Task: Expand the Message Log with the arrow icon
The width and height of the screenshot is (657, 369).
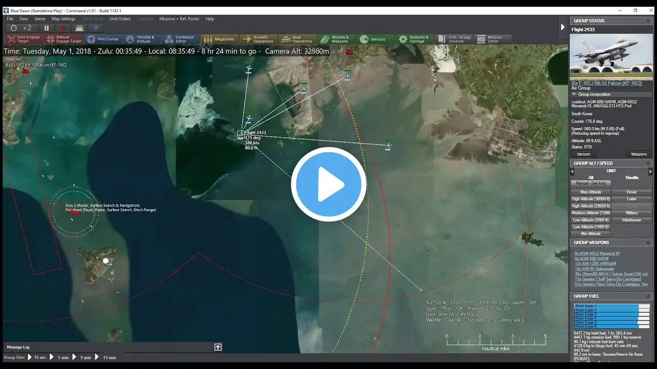Action: 218,347
